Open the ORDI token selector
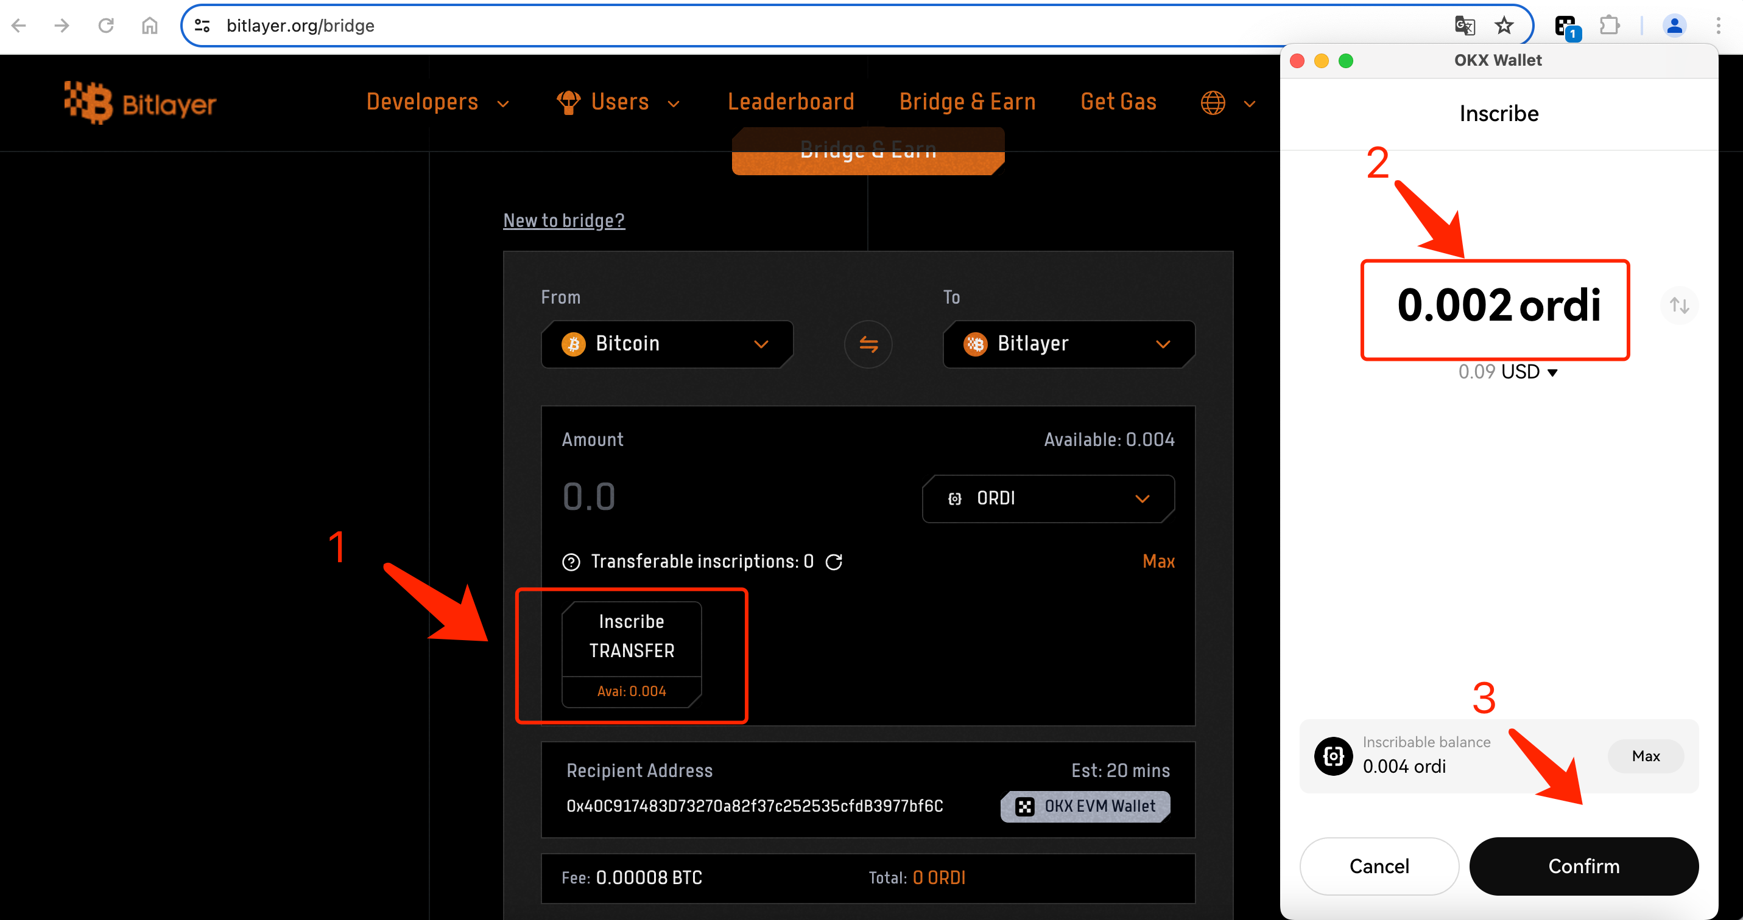Image resolution: width=1743 pixels, height=920 pixels. point(1048,498)
